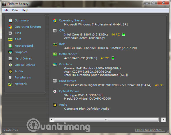
Task: Click the text Acer X203W (1680x1050@60Hz)
Action: pyautogui.click(x=88, y=72)
